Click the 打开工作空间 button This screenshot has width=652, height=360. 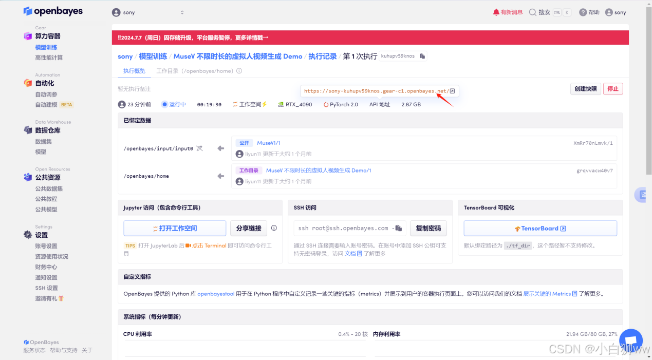(175, 228)
